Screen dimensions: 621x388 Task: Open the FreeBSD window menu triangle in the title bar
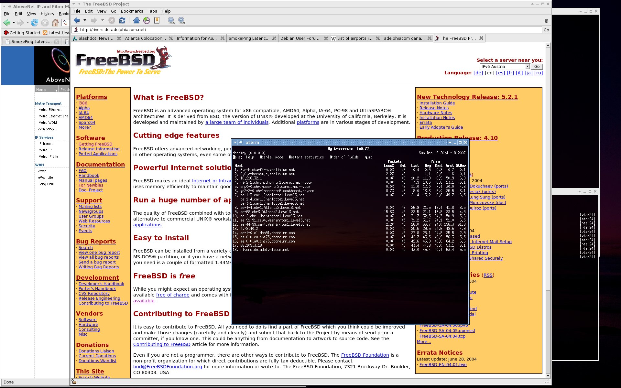click(x=74, y=4)
